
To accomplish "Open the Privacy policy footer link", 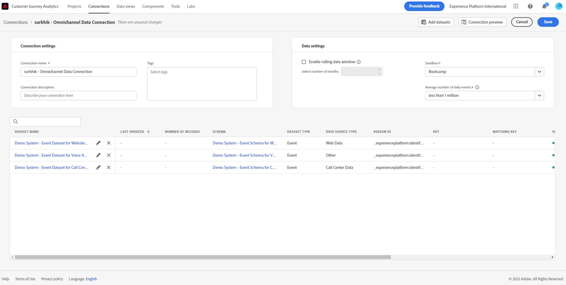I will (x=52, y=279).
